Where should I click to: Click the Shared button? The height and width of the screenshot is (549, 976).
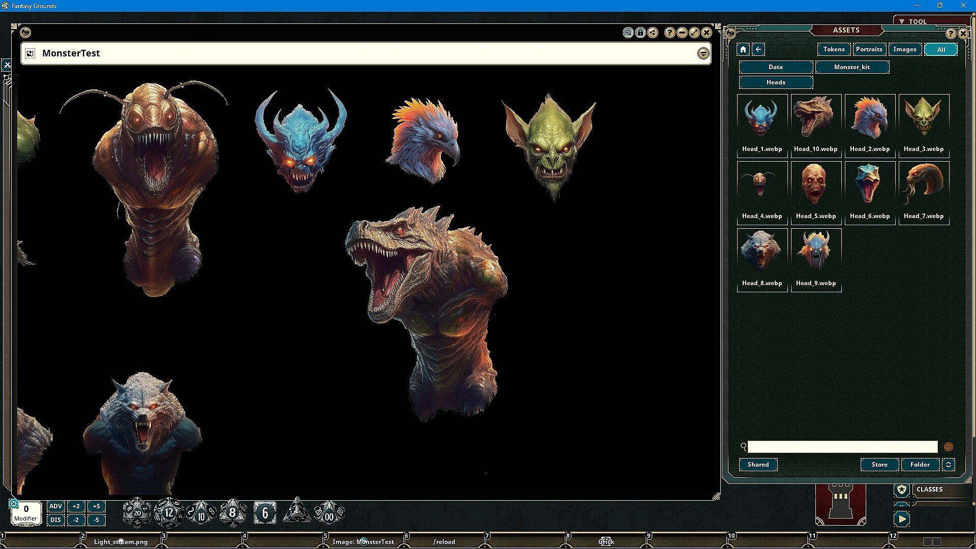(758, 465)
